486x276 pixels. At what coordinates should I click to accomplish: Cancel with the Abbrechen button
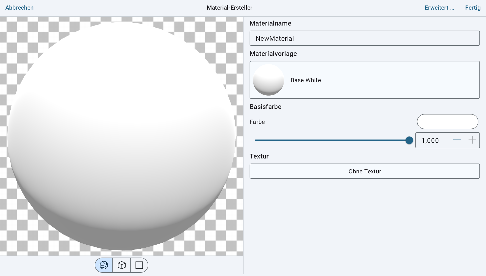19,8
